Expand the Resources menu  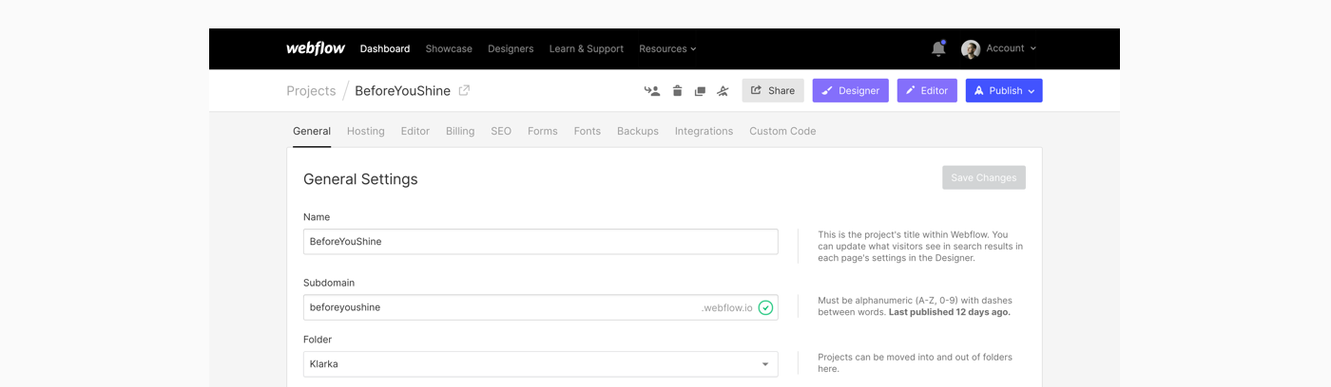(x=667, y=48)
